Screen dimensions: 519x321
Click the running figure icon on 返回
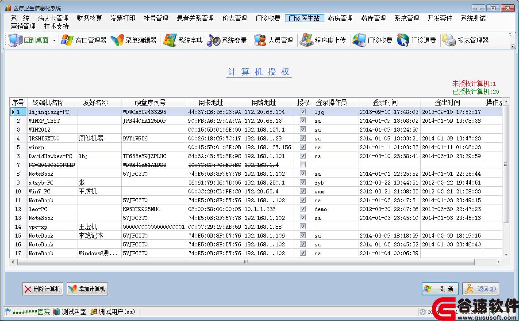pyautogui.click(x=469, y=289)
